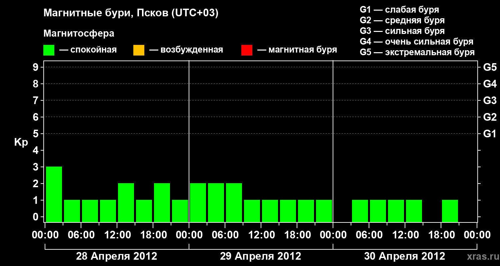This screenshot has height=266, width=500.
Task: Click the 03:00–06:00 bar on 30 April
Action: 360,211
